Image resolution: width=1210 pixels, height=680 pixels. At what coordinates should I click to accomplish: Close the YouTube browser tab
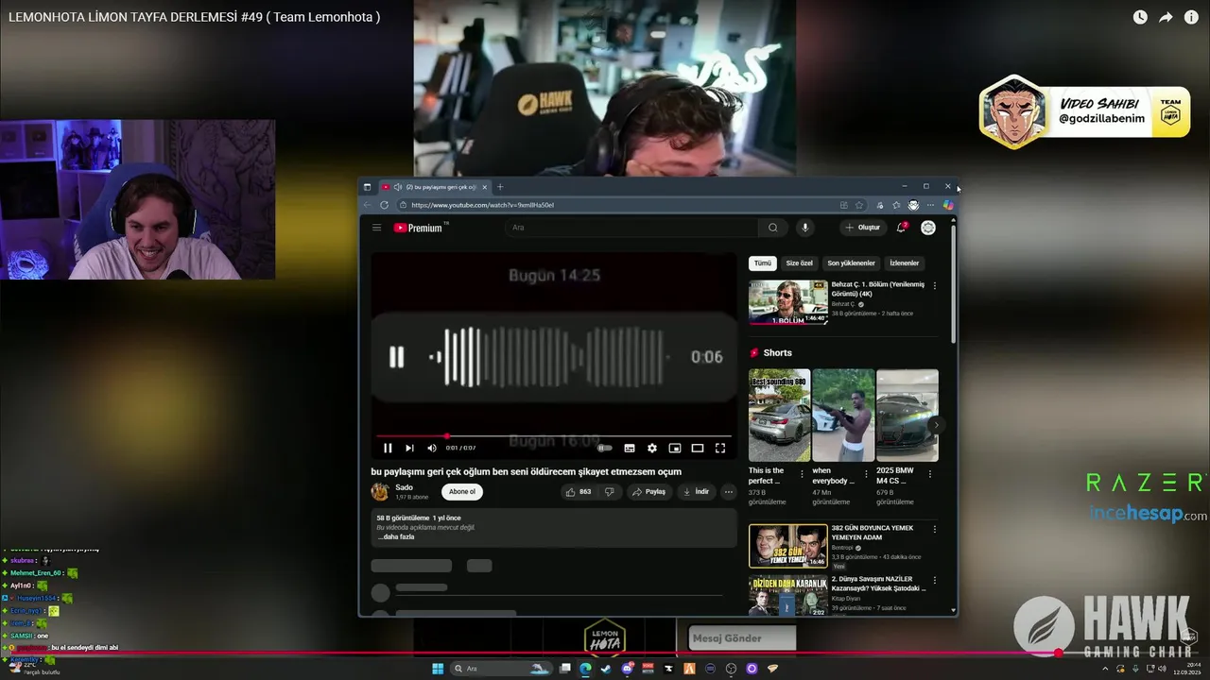tap(484, 187)
